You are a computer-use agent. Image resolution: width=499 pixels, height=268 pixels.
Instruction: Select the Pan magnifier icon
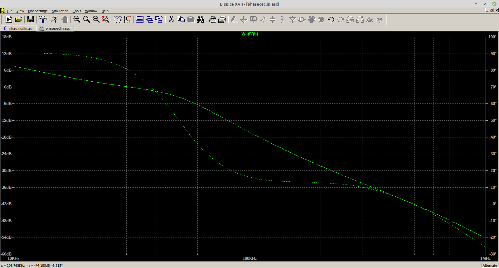pyautogui.click(x=86, y=19)
